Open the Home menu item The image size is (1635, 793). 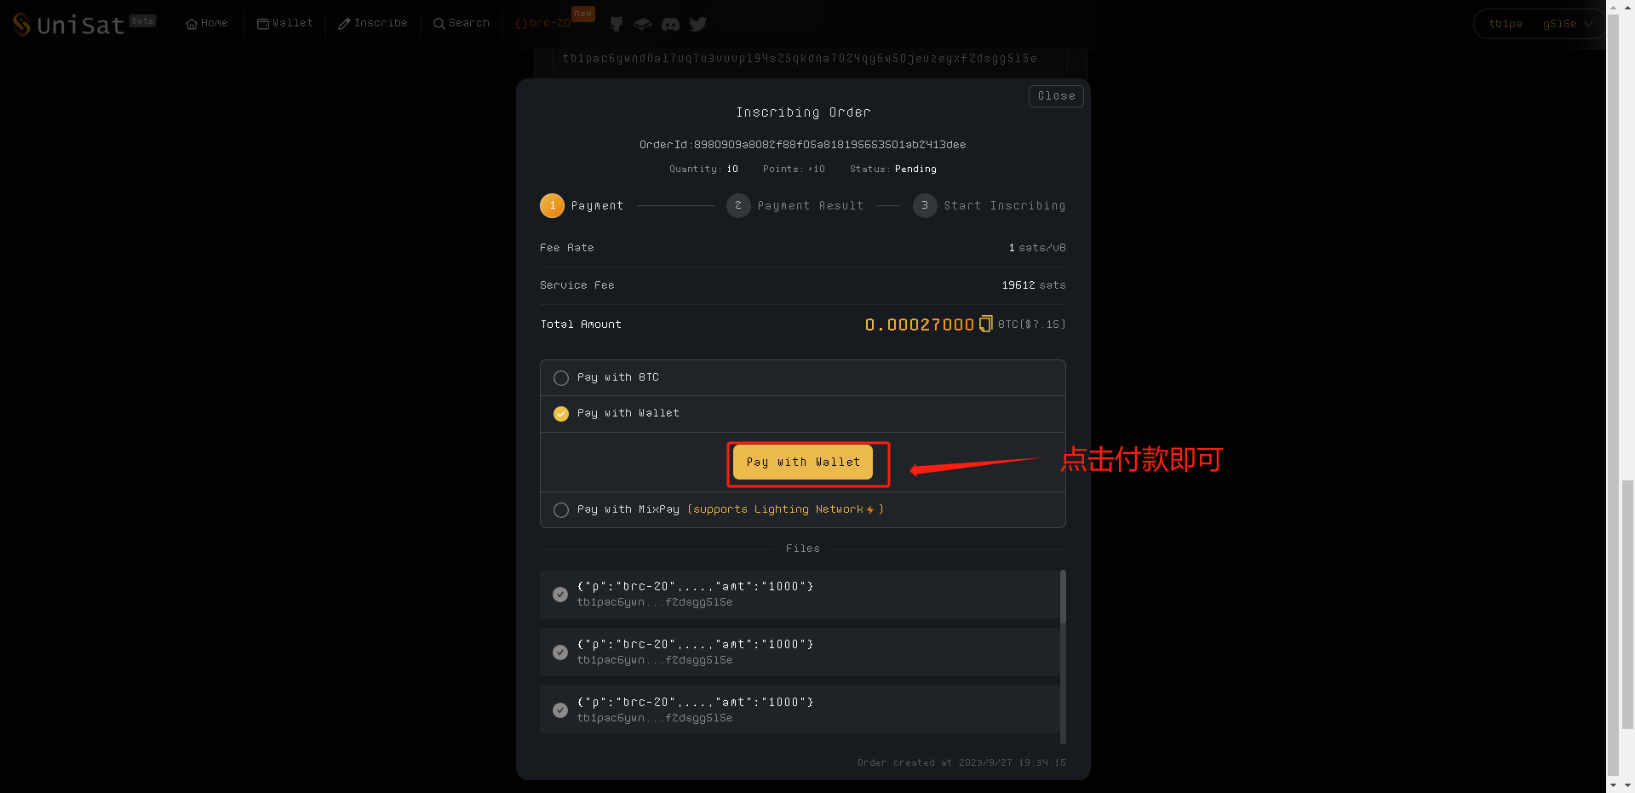[207, 24]
